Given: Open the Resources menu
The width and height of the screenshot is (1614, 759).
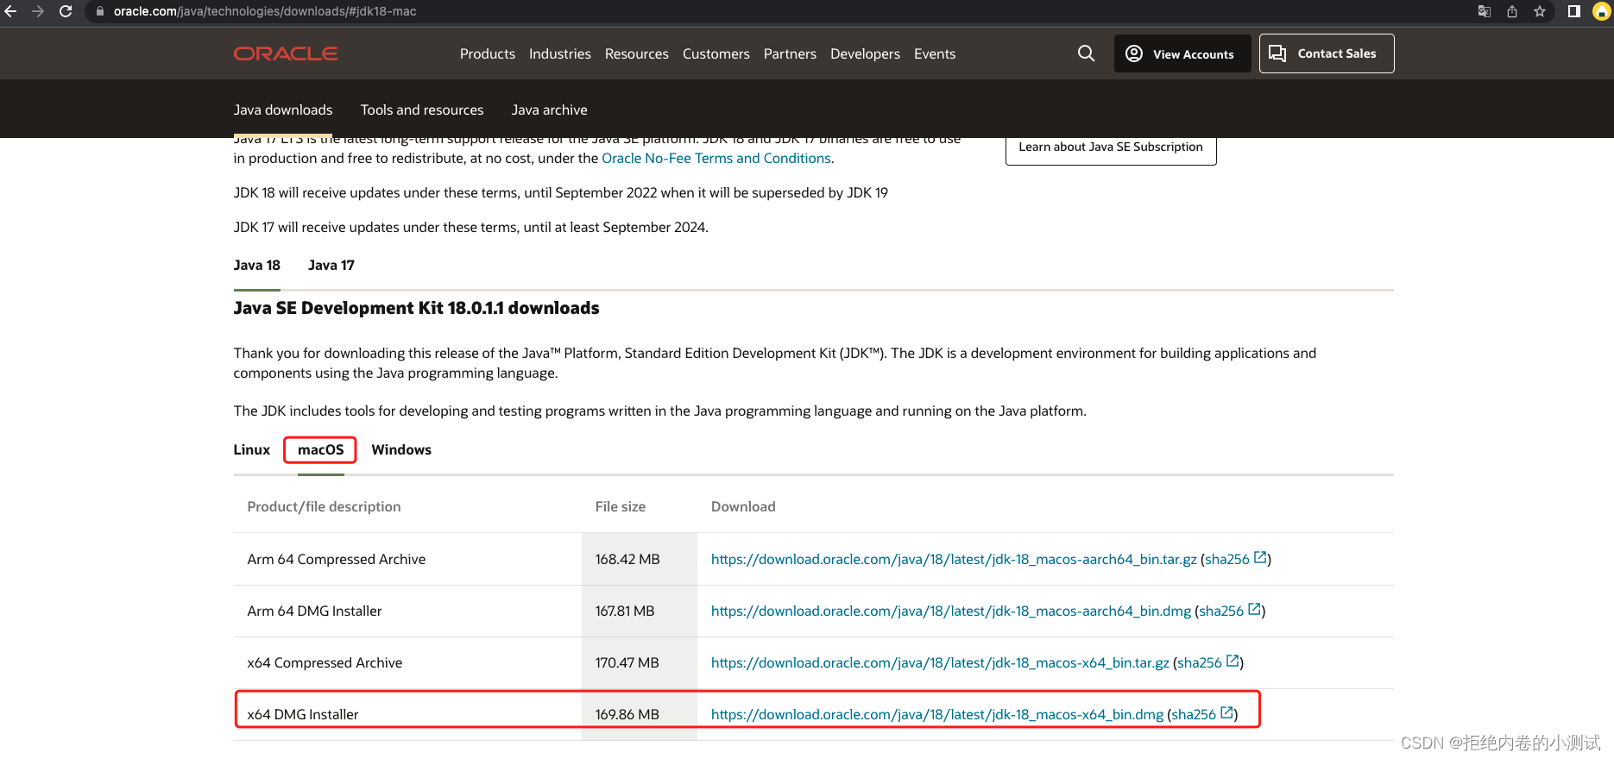Looking at the screenshot, I should coord(637,53).
